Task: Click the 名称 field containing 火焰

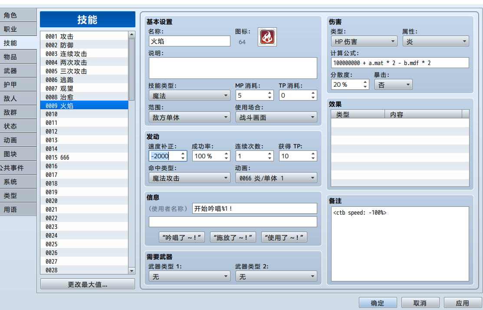Action: [x=190, y=41]
